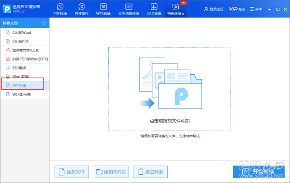Click the 添加文件 button
Screen dimensions: 290x183
tap(72, 172)
